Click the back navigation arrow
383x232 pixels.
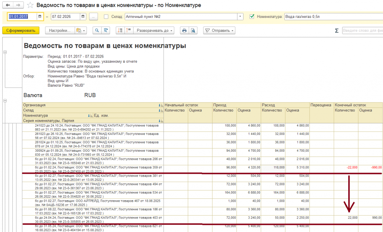(x=8, y=5)
